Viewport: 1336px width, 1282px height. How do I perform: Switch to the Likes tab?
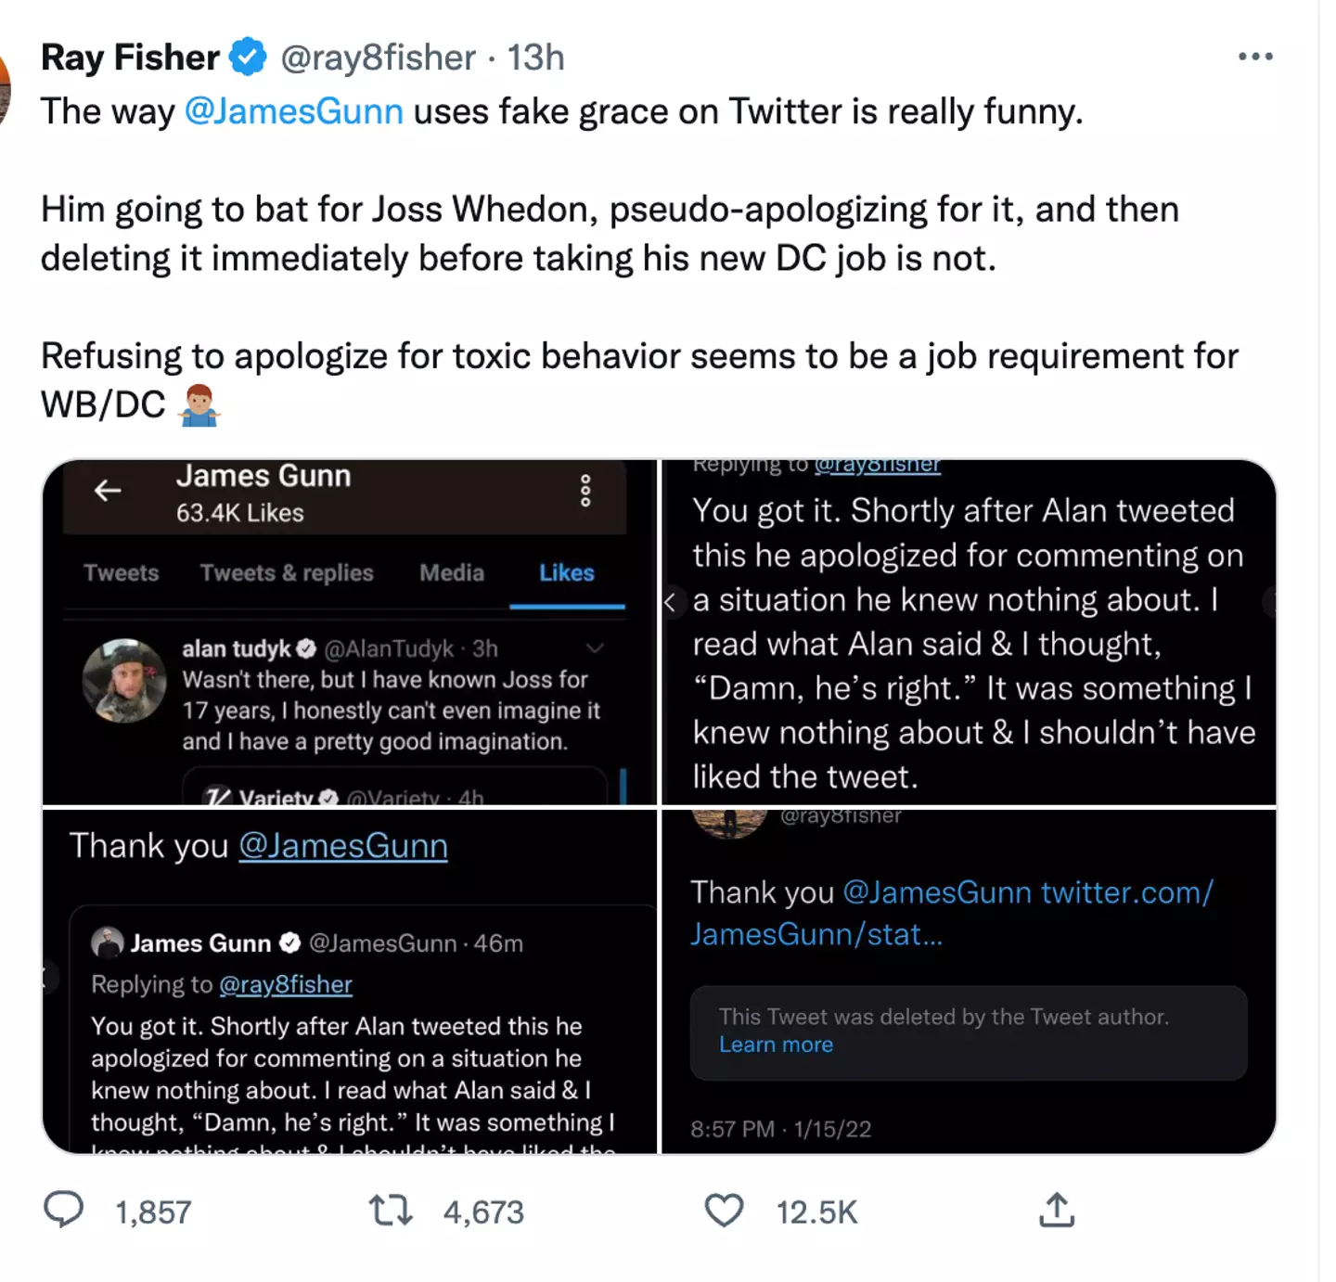[567, 573]
